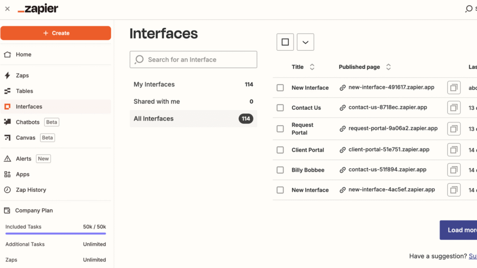Open the Client Portal interface title

point(307,150)
